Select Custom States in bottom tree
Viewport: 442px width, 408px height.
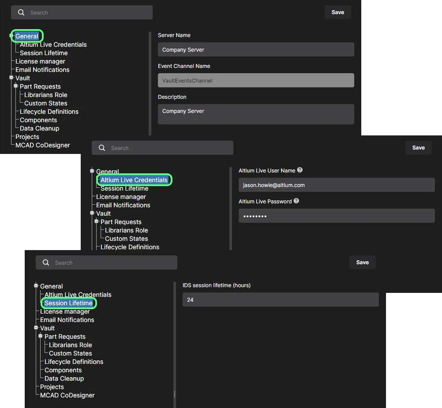(x=71, y=353)
